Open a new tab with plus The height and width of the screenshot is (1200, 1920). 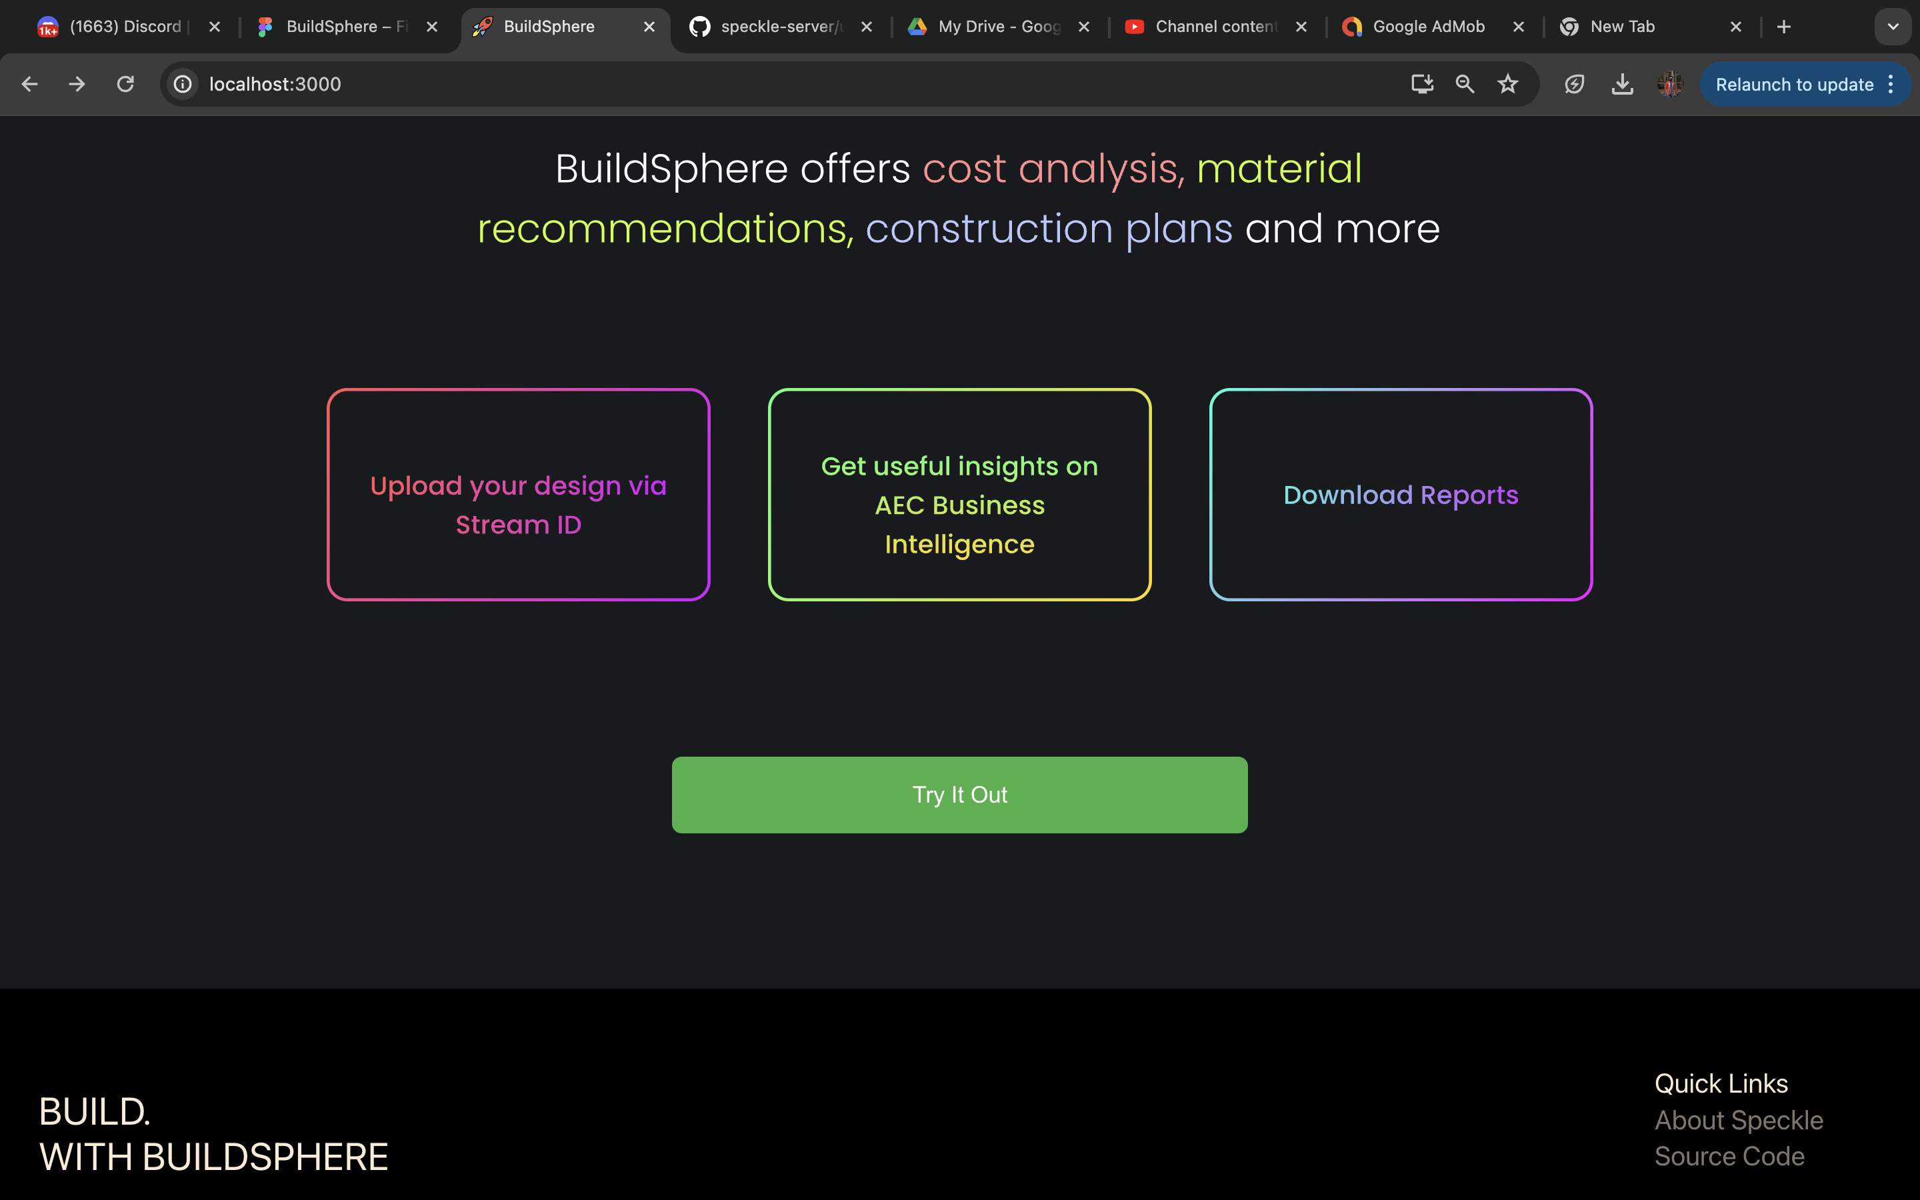(1784, 27)
